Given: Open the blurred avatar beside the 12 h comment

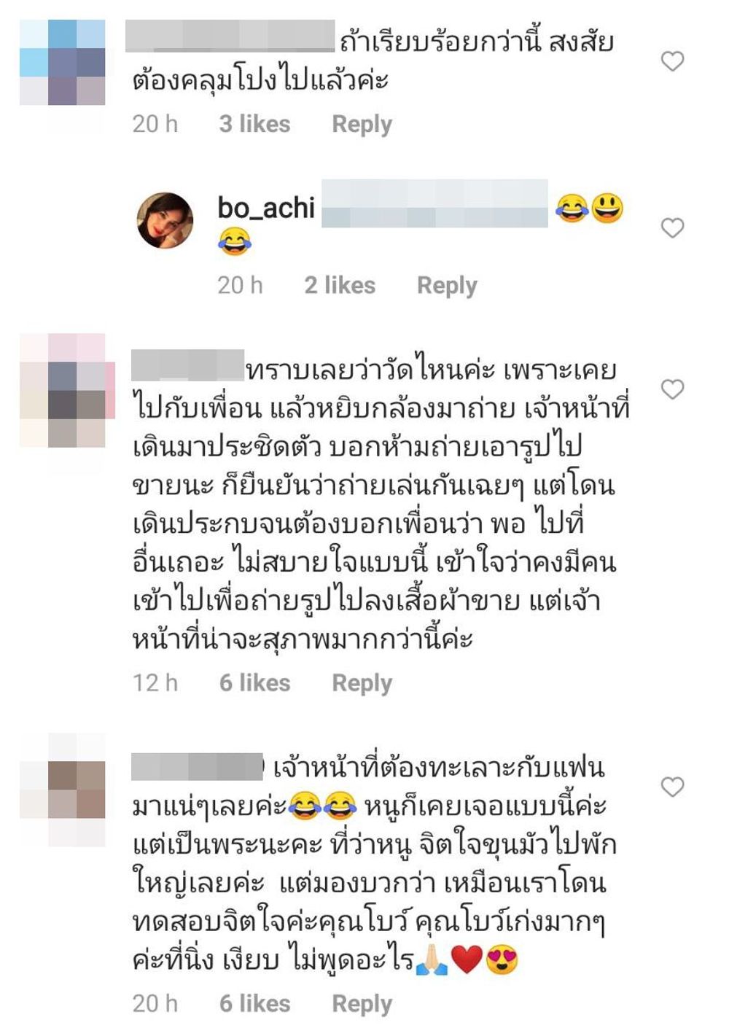Looking at the screenshot, I should [x=67, y=391].
